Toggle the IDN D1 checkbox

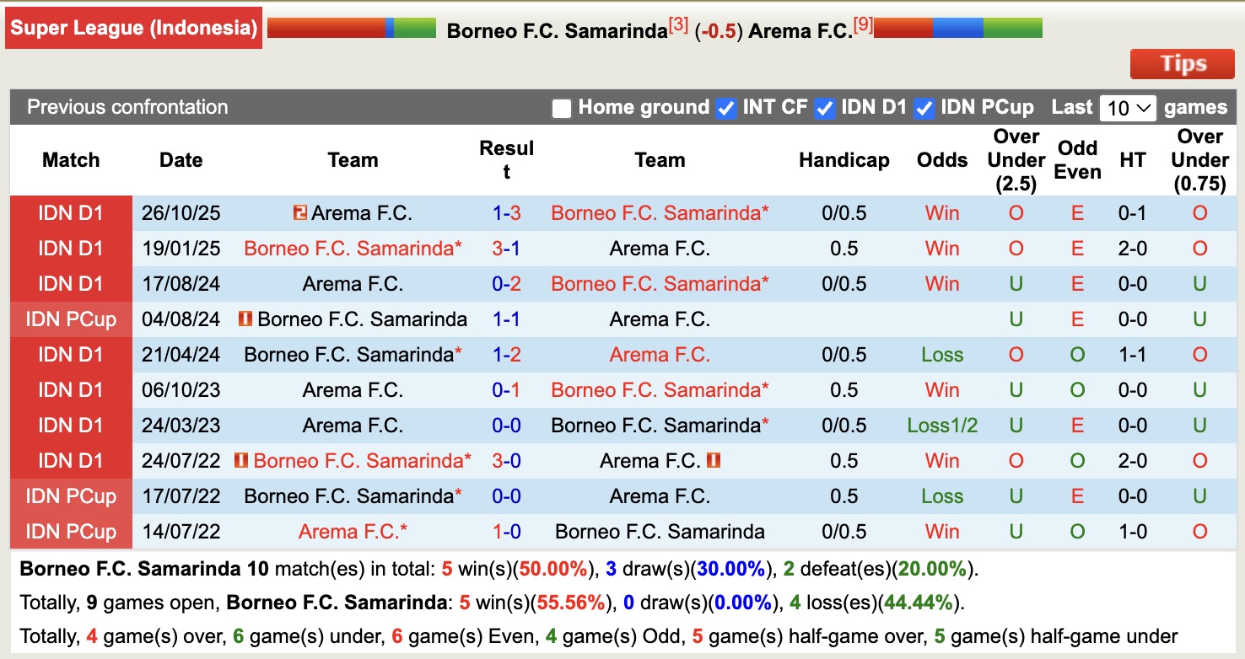click(824, 108)
